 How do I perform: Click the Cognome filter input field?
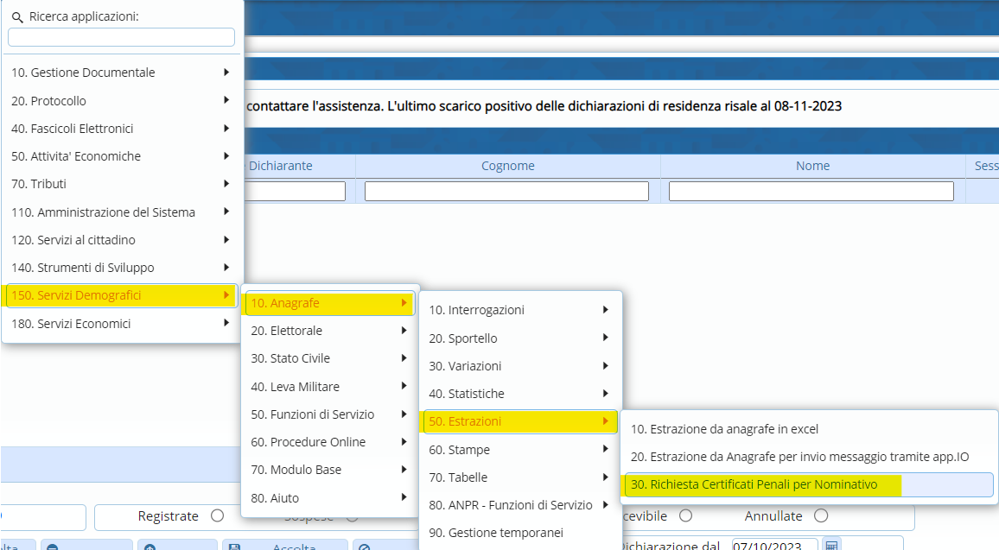[x=506, y=192]
